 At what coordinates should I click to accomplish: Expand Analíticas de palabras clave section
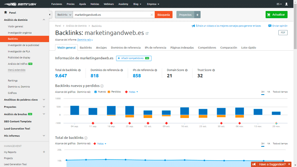[x=44, y=100]
